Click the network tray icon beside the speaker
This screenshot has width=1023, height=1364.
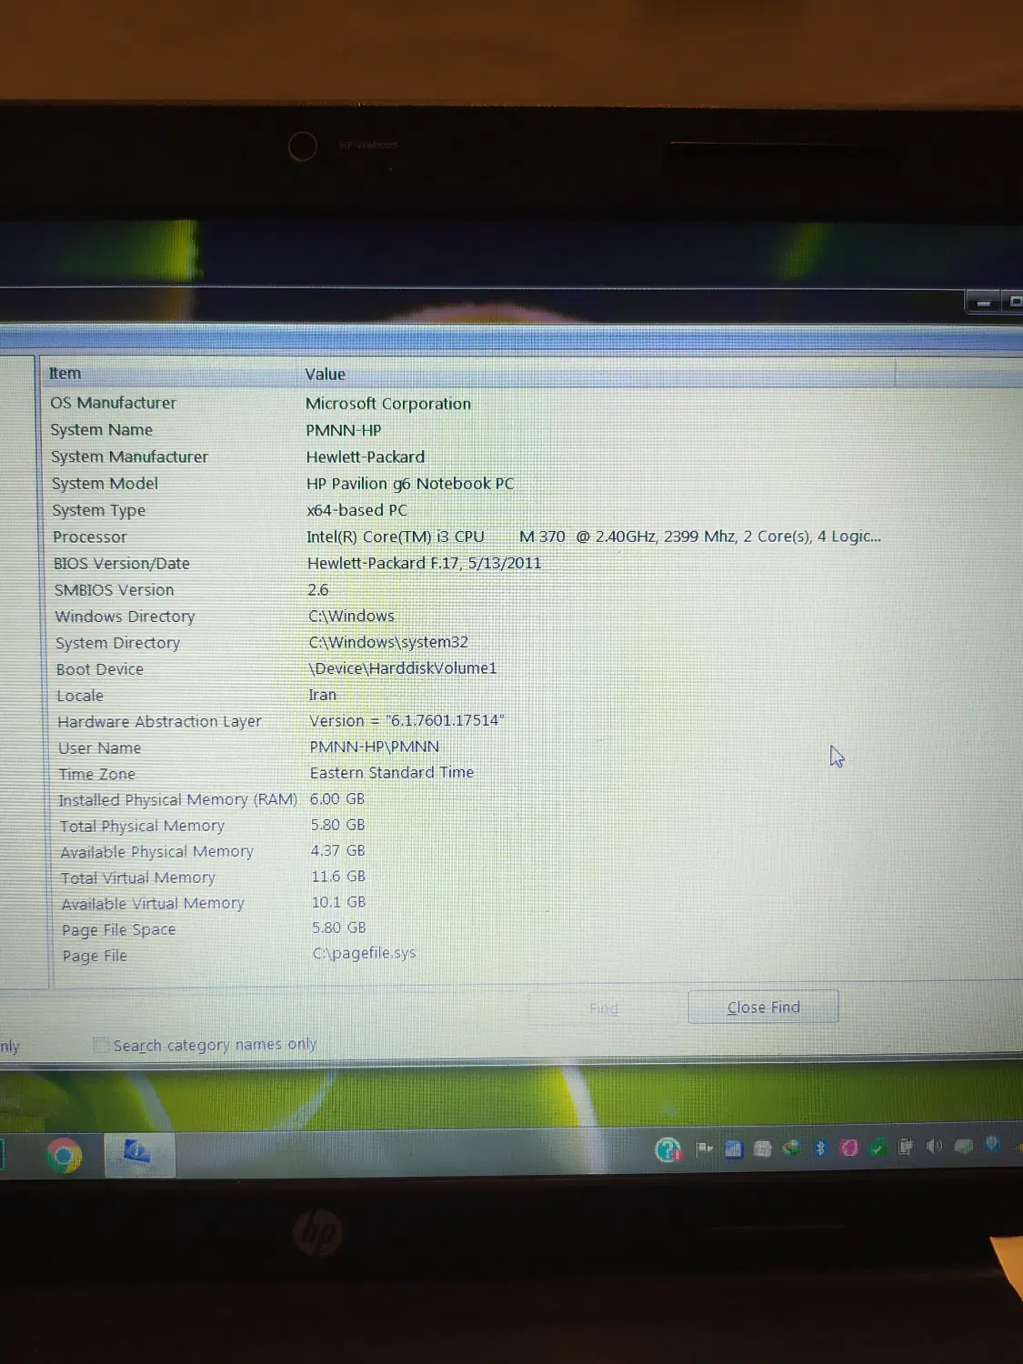click(963, 1146)
